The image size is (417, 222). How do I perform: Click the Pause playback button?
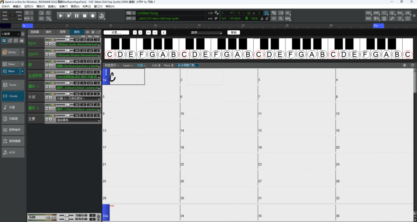(x=77, y=16)
